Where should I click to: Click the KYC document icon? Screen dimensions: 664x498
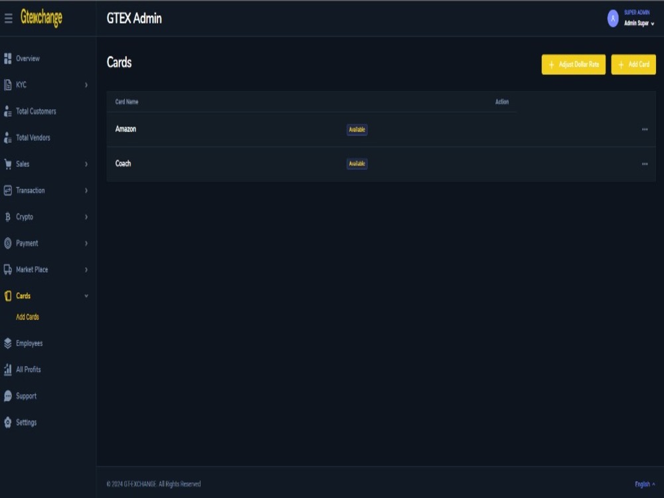click(x=7, y=85)
